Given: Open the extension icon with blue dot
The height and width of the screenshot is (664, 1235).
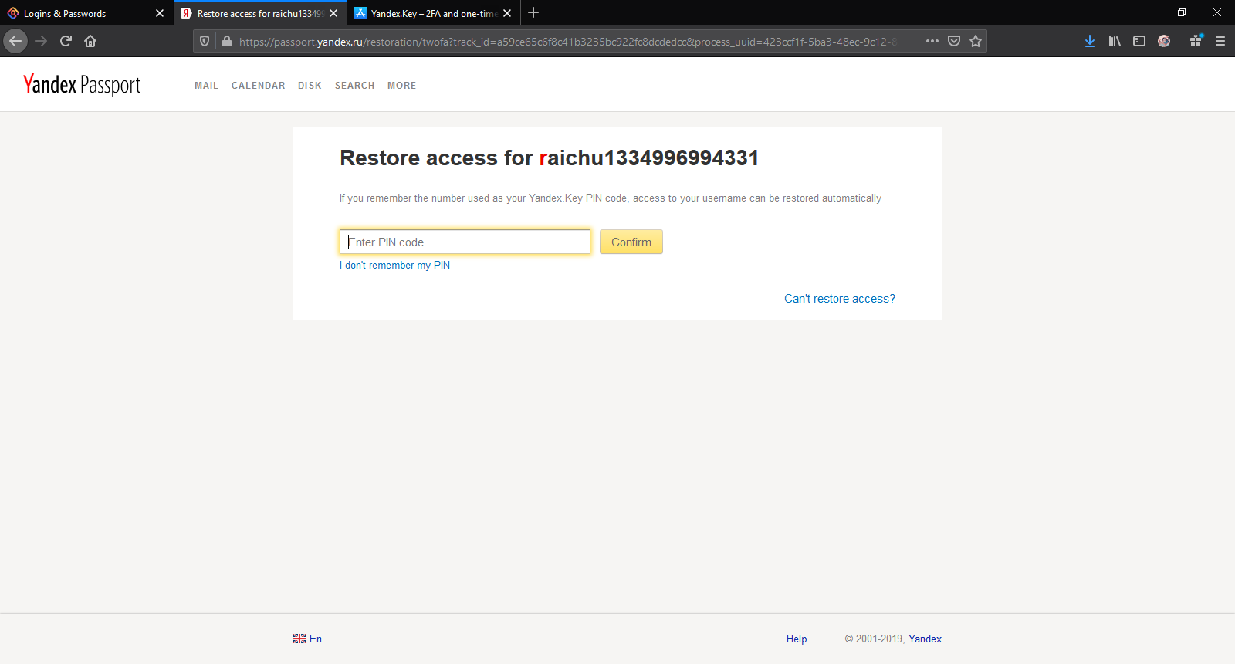Looking at the screenshot, I should tap(1196, 41).
